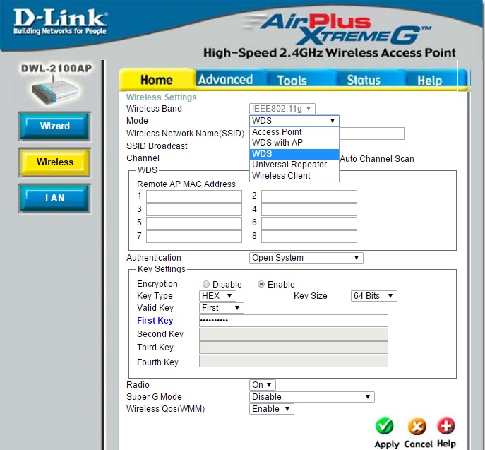Click the red Help plus icon

coord(446,426)
